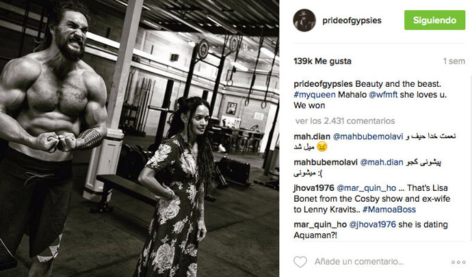Click the heart icon to like the post
The width and height of the screenshot is (472, 277).
pyautogui.click(x=300, y=262)
